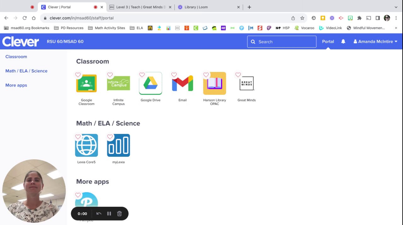
Task: Open the PD Resources bookmark folder
Action: tap(69, 28)
